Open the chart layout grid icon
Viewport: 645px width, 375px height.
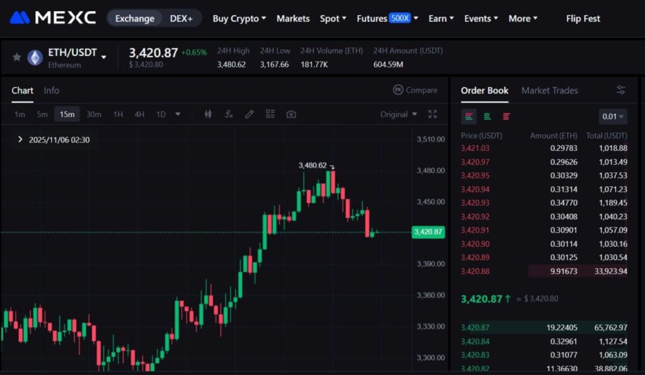click(x=270, y=114)
